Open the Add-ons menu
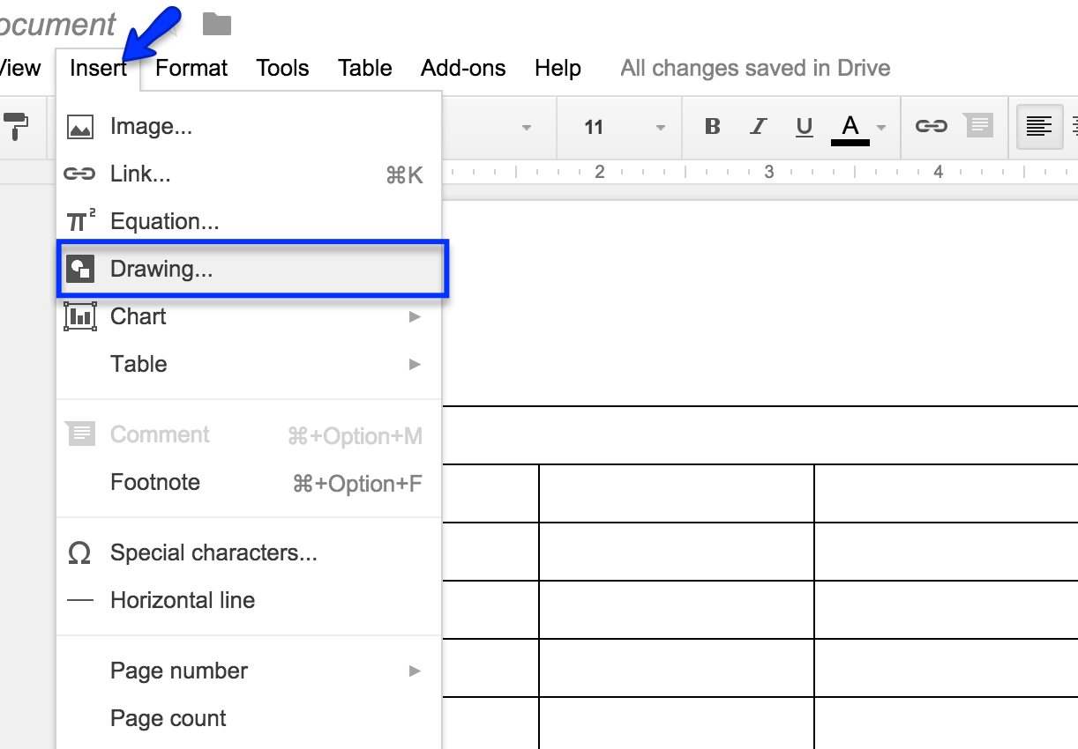 [x=463, y=68]
